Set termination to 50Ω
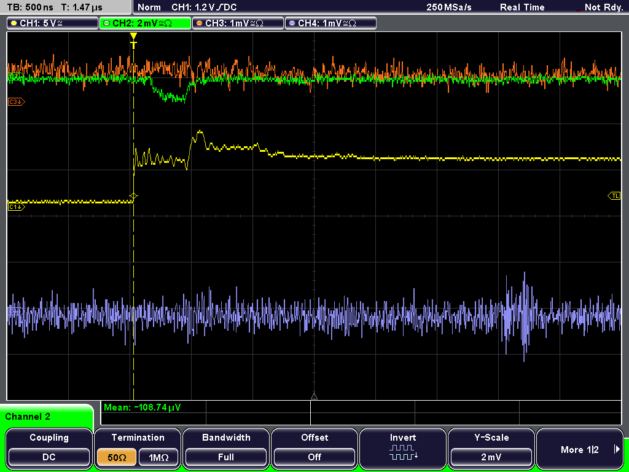Image resolution: width=629 pixels, height=472 pixels. click(x=117, y=457)
